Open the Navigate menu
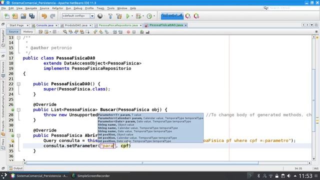The image size is (320, 180). pos(31,8)
